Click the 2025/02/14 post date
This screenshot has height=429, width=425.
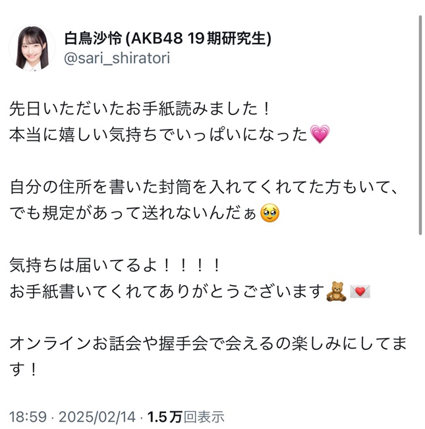click(97, 416)
